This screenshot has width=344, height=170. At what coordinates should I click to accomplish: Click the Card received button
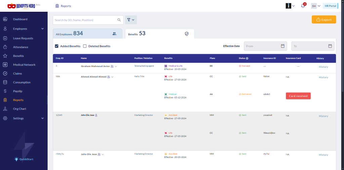click(298, 96)
